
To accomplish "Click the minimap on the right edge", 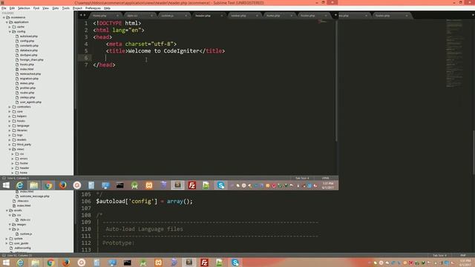I will pos(454,54).
